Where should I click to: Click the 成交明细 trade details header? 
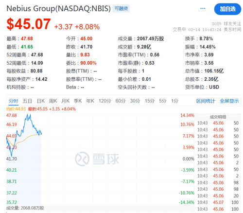[218, 117]
